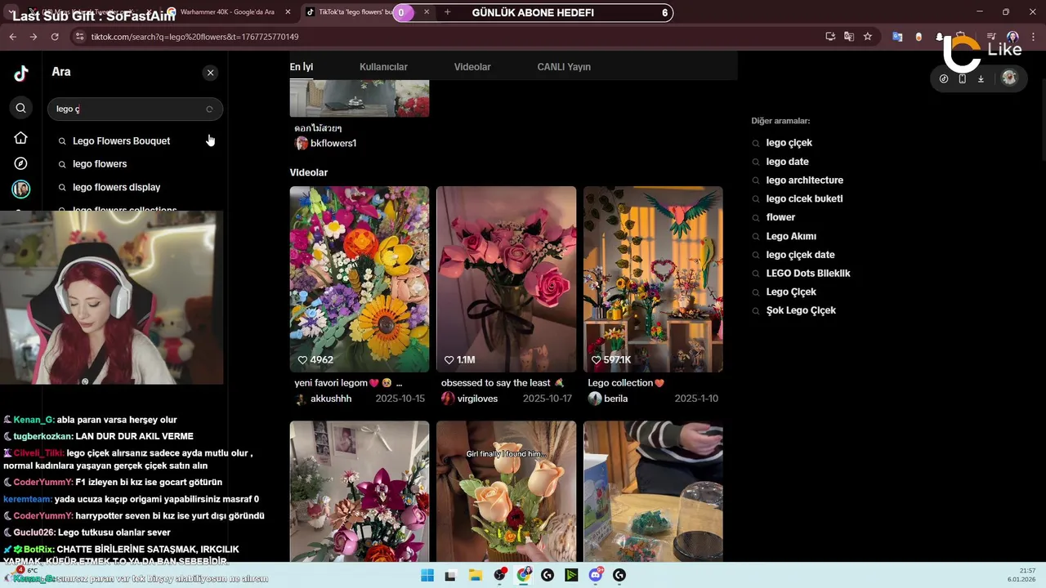Click the site info icon in address bar
1046x588 pixels.
79,37
